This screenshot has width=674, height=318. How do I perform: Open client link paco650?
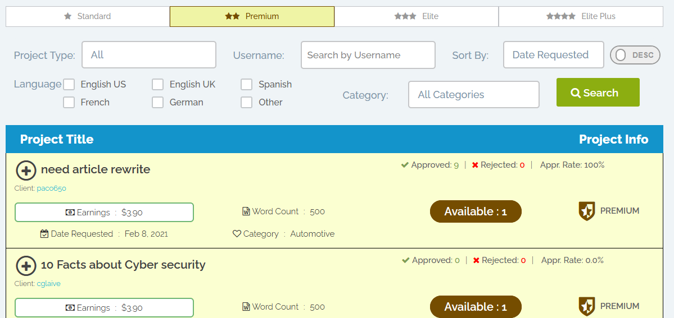[x=51, y=188]
